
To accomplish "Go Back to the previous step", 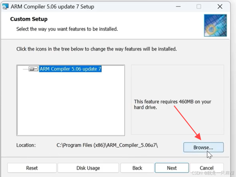I will point(137,168).
